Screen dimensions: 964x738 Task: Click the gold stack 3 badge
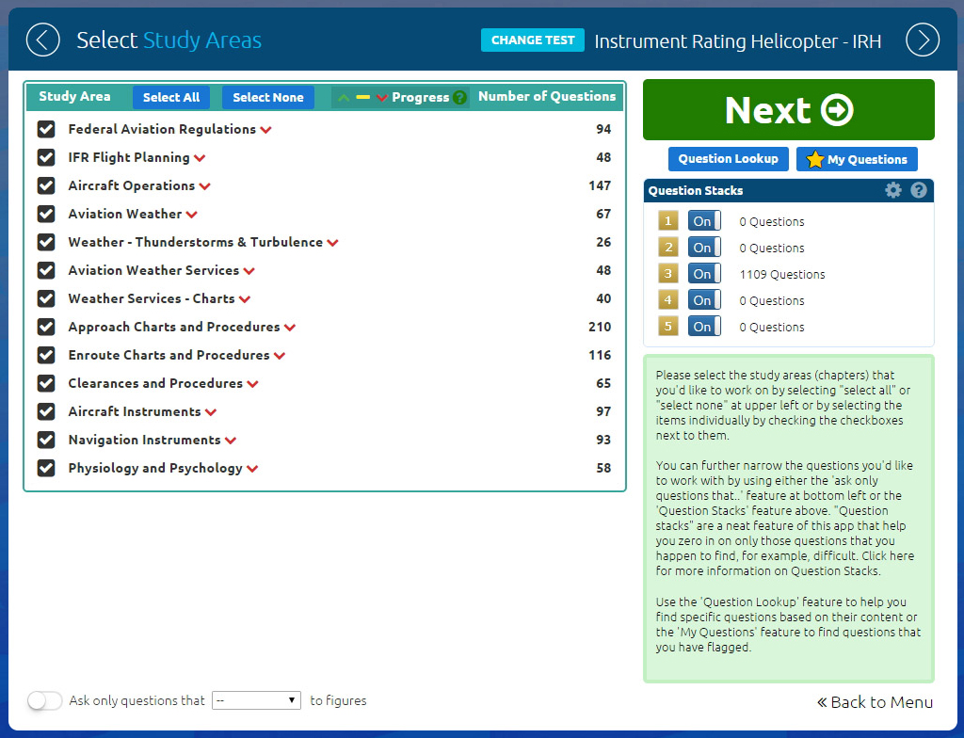pyautogui.click(x=668, y=274)
